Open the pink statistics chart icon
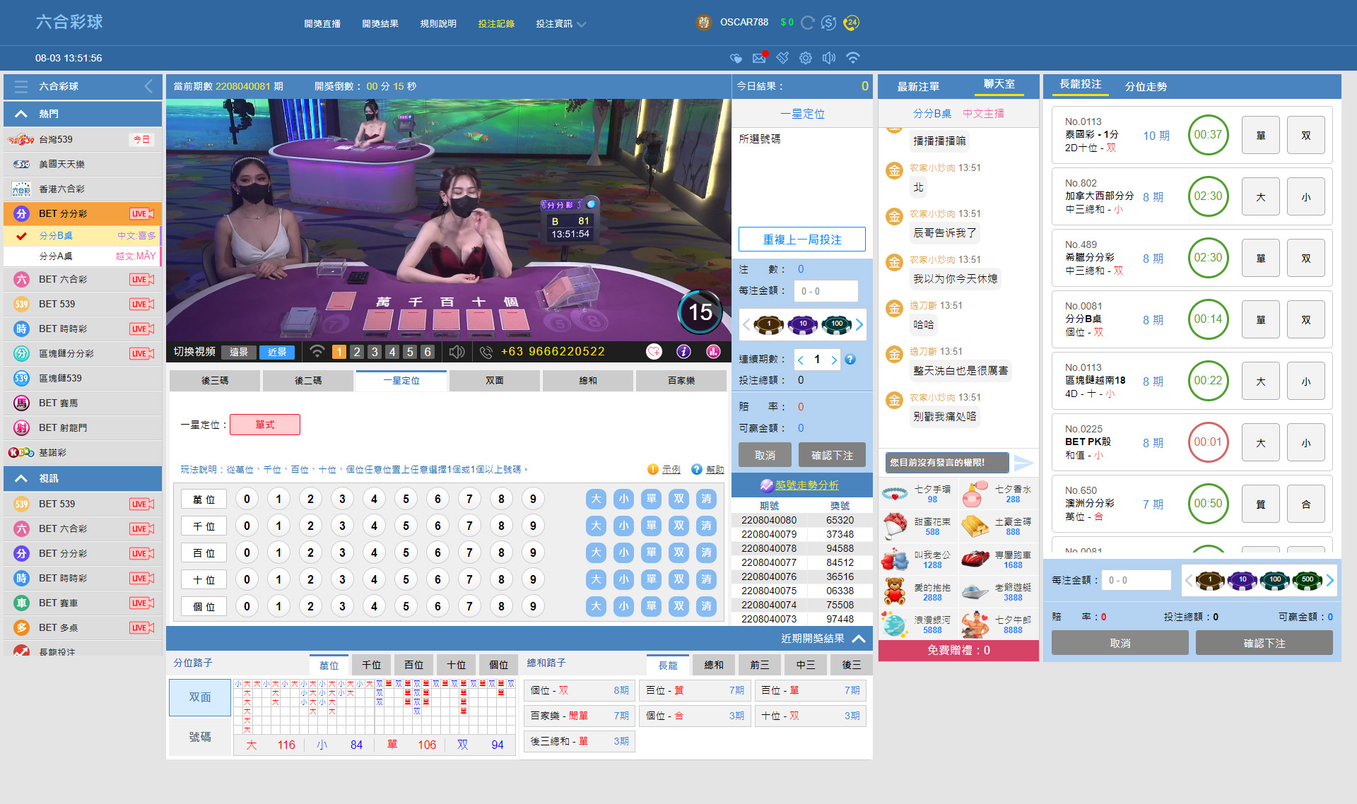This screenshot has width=1357, height=804. (x=713, y=351)
